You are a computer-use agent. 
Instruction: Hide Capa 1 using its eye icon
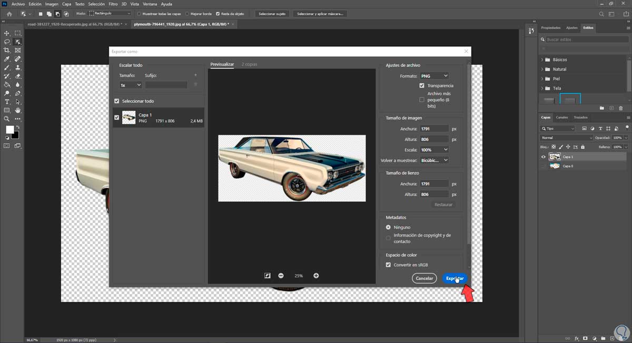tap(544, 156)
